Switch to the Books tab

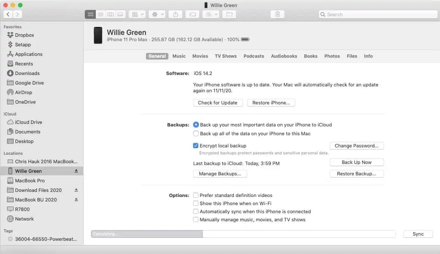point(311,56)
